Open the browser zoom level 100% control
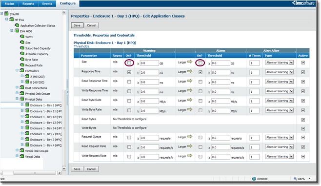Screen dimensions: 321x186 click(302, 179)
